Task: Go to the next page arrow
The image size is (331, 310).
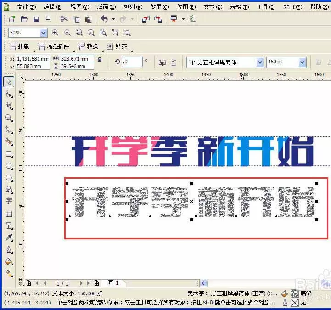Action: point(81,283)
